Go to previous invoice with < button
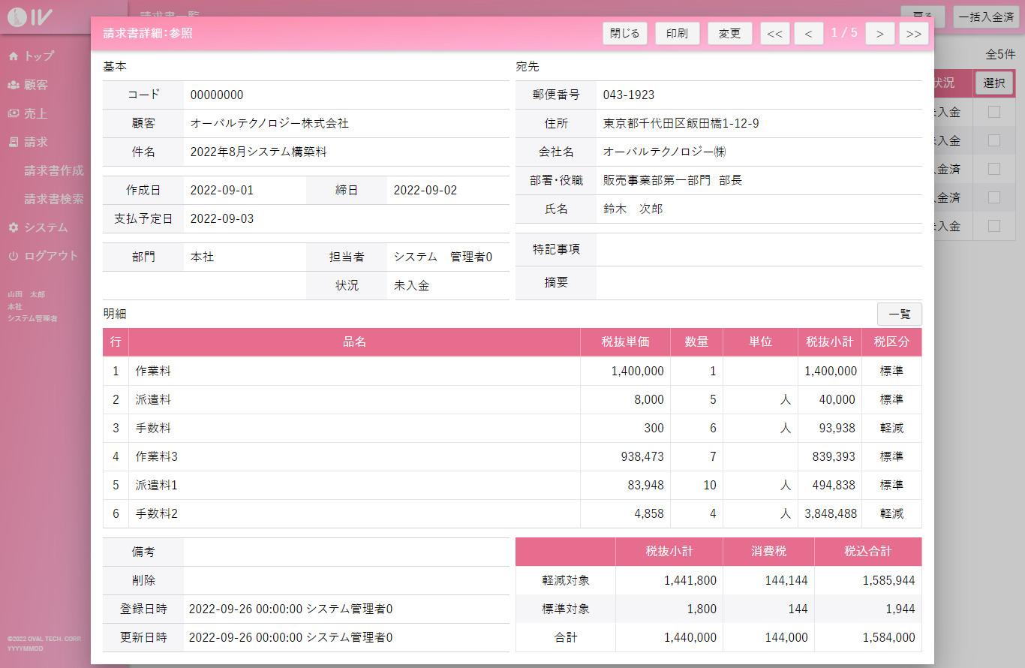The width and height of the screenshot is (1025, 668). click(x=808, y=34)
